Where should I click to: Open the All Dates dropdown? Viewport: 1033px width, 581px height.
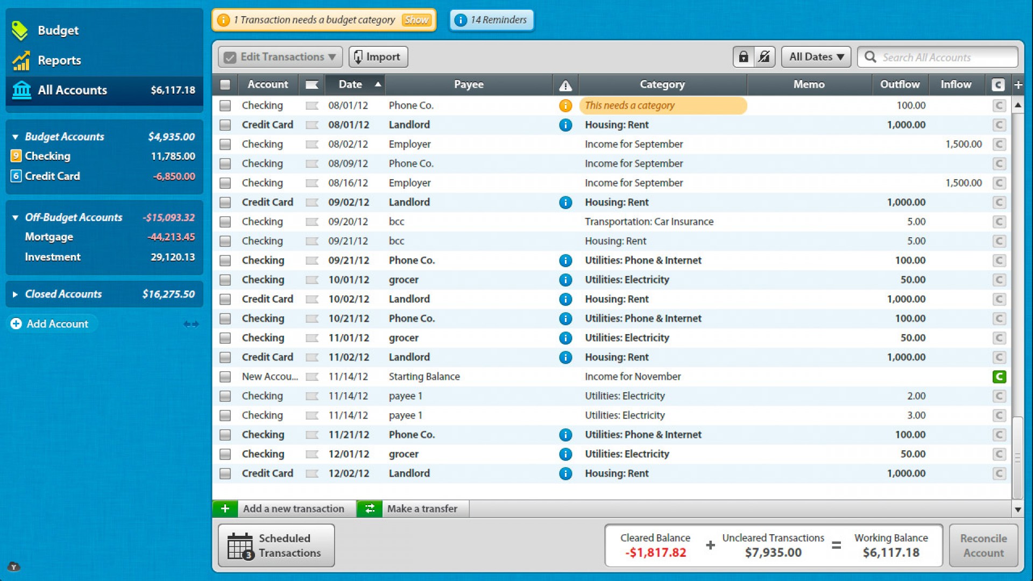[x=815, y=56]
